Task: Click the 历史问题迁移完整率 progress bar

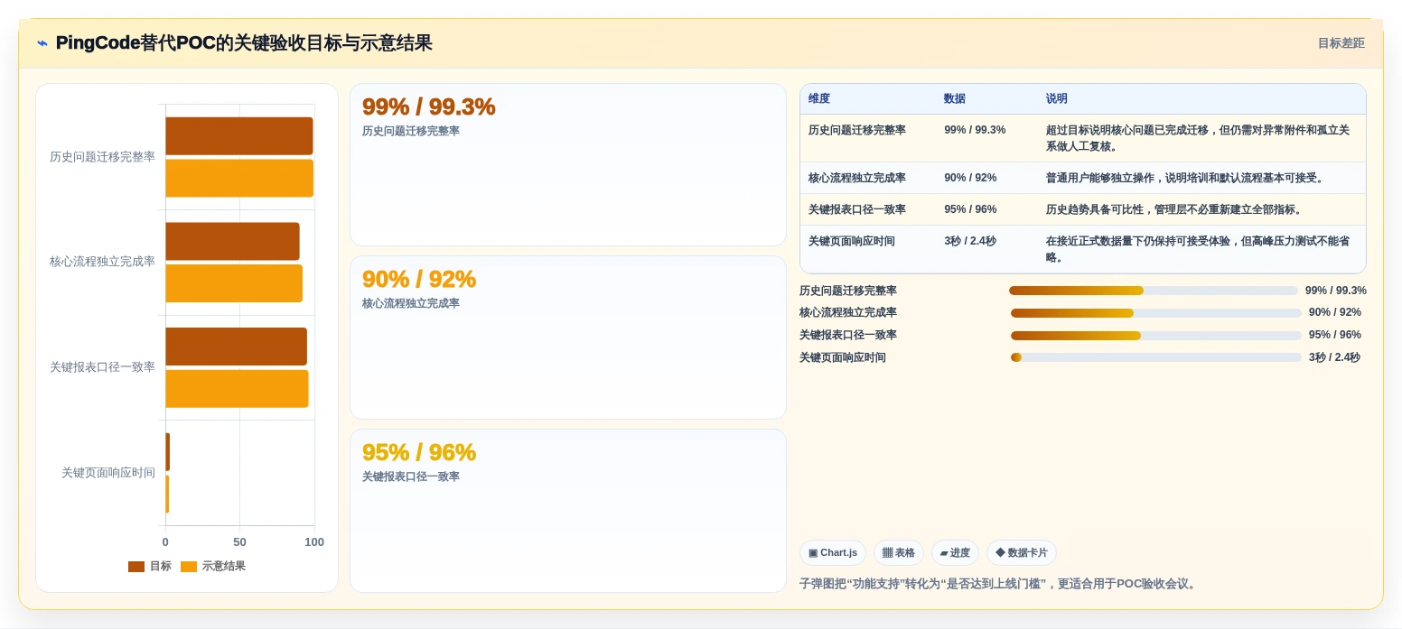Action: tap(1154, 291)
